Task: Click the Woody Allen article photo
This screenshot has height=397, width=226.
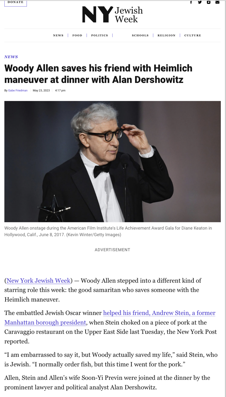Action: click(112, 161)
